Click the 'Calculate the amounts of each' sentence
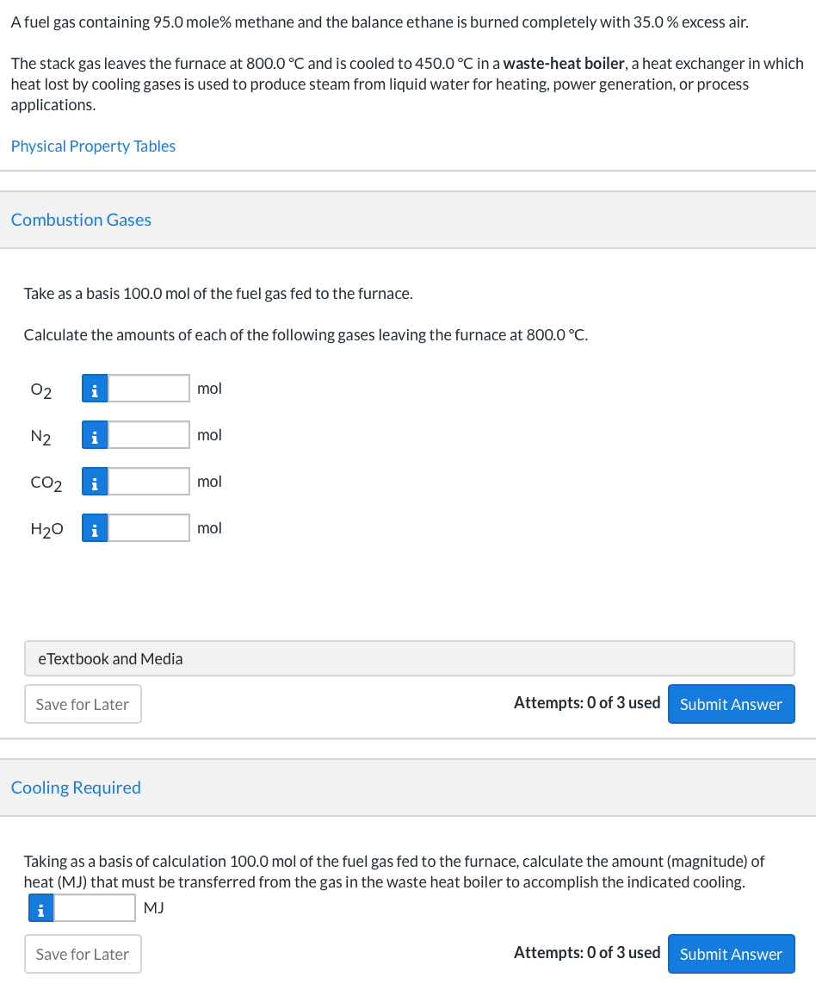The width and height of the screenshot is (816, 984). (306, 335)
